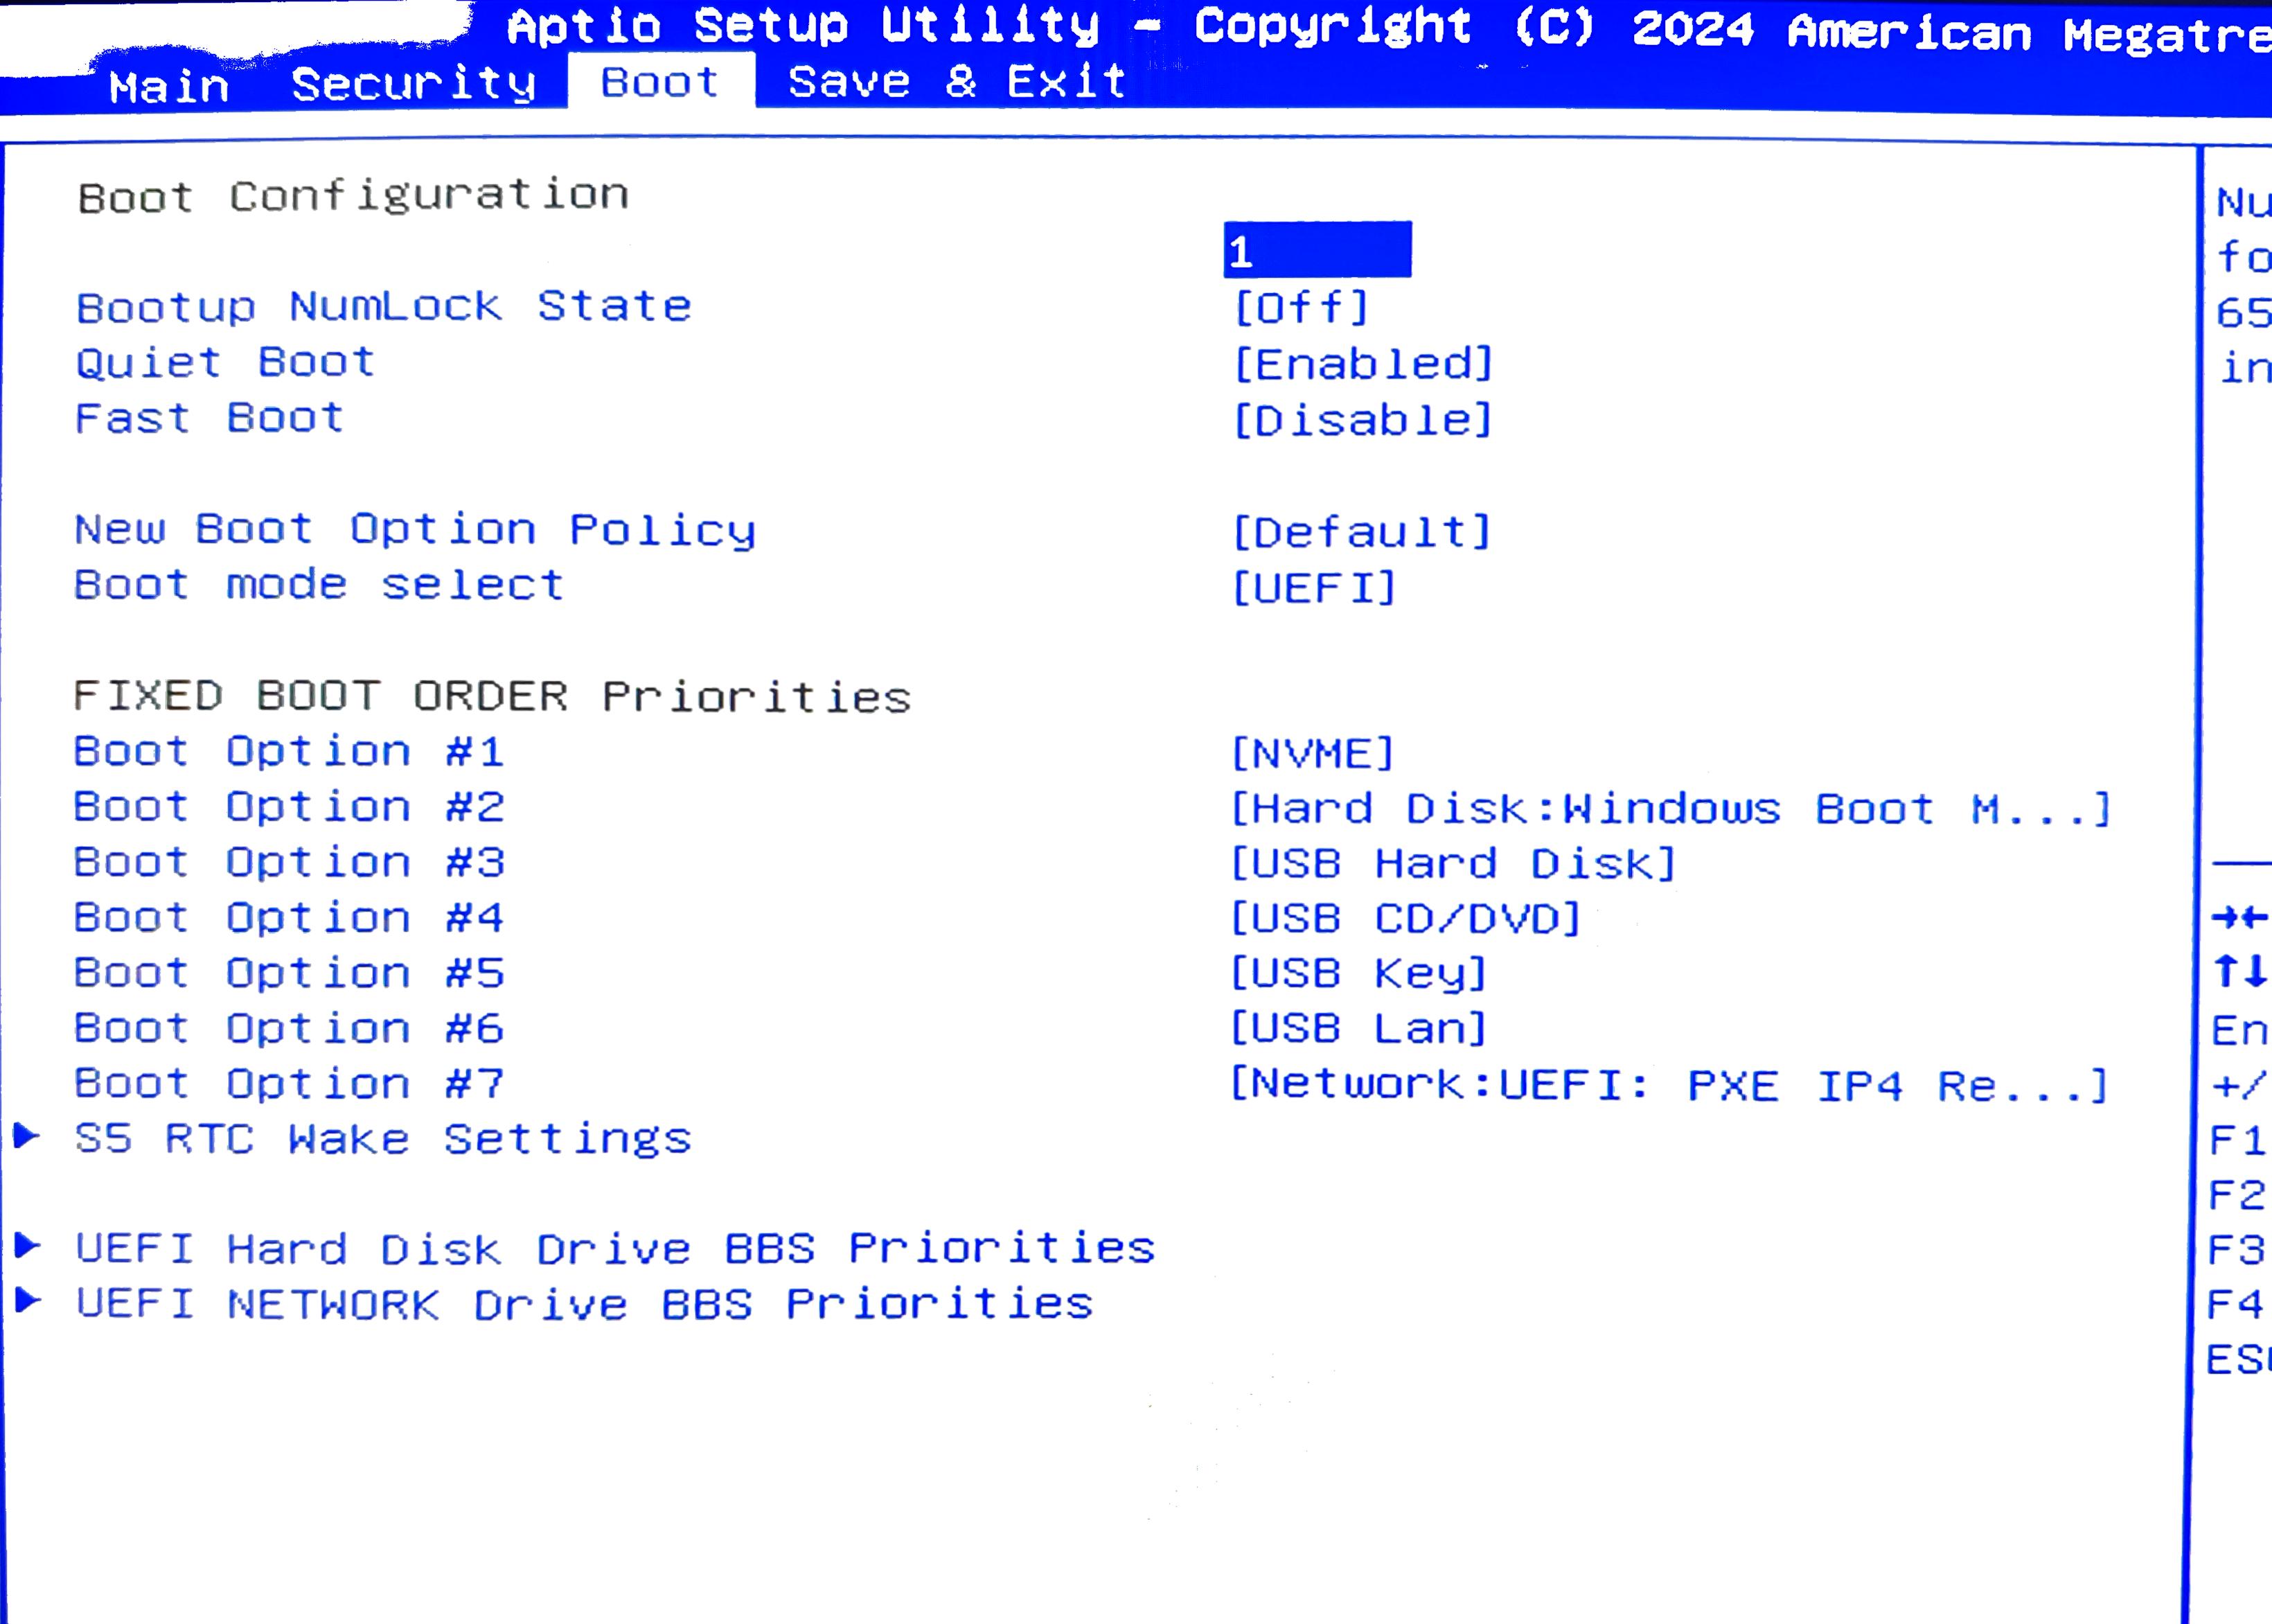The width and height of the screenshot is (2272, 1624).
Task: Select the Boot tab
Action: point(661,81)
